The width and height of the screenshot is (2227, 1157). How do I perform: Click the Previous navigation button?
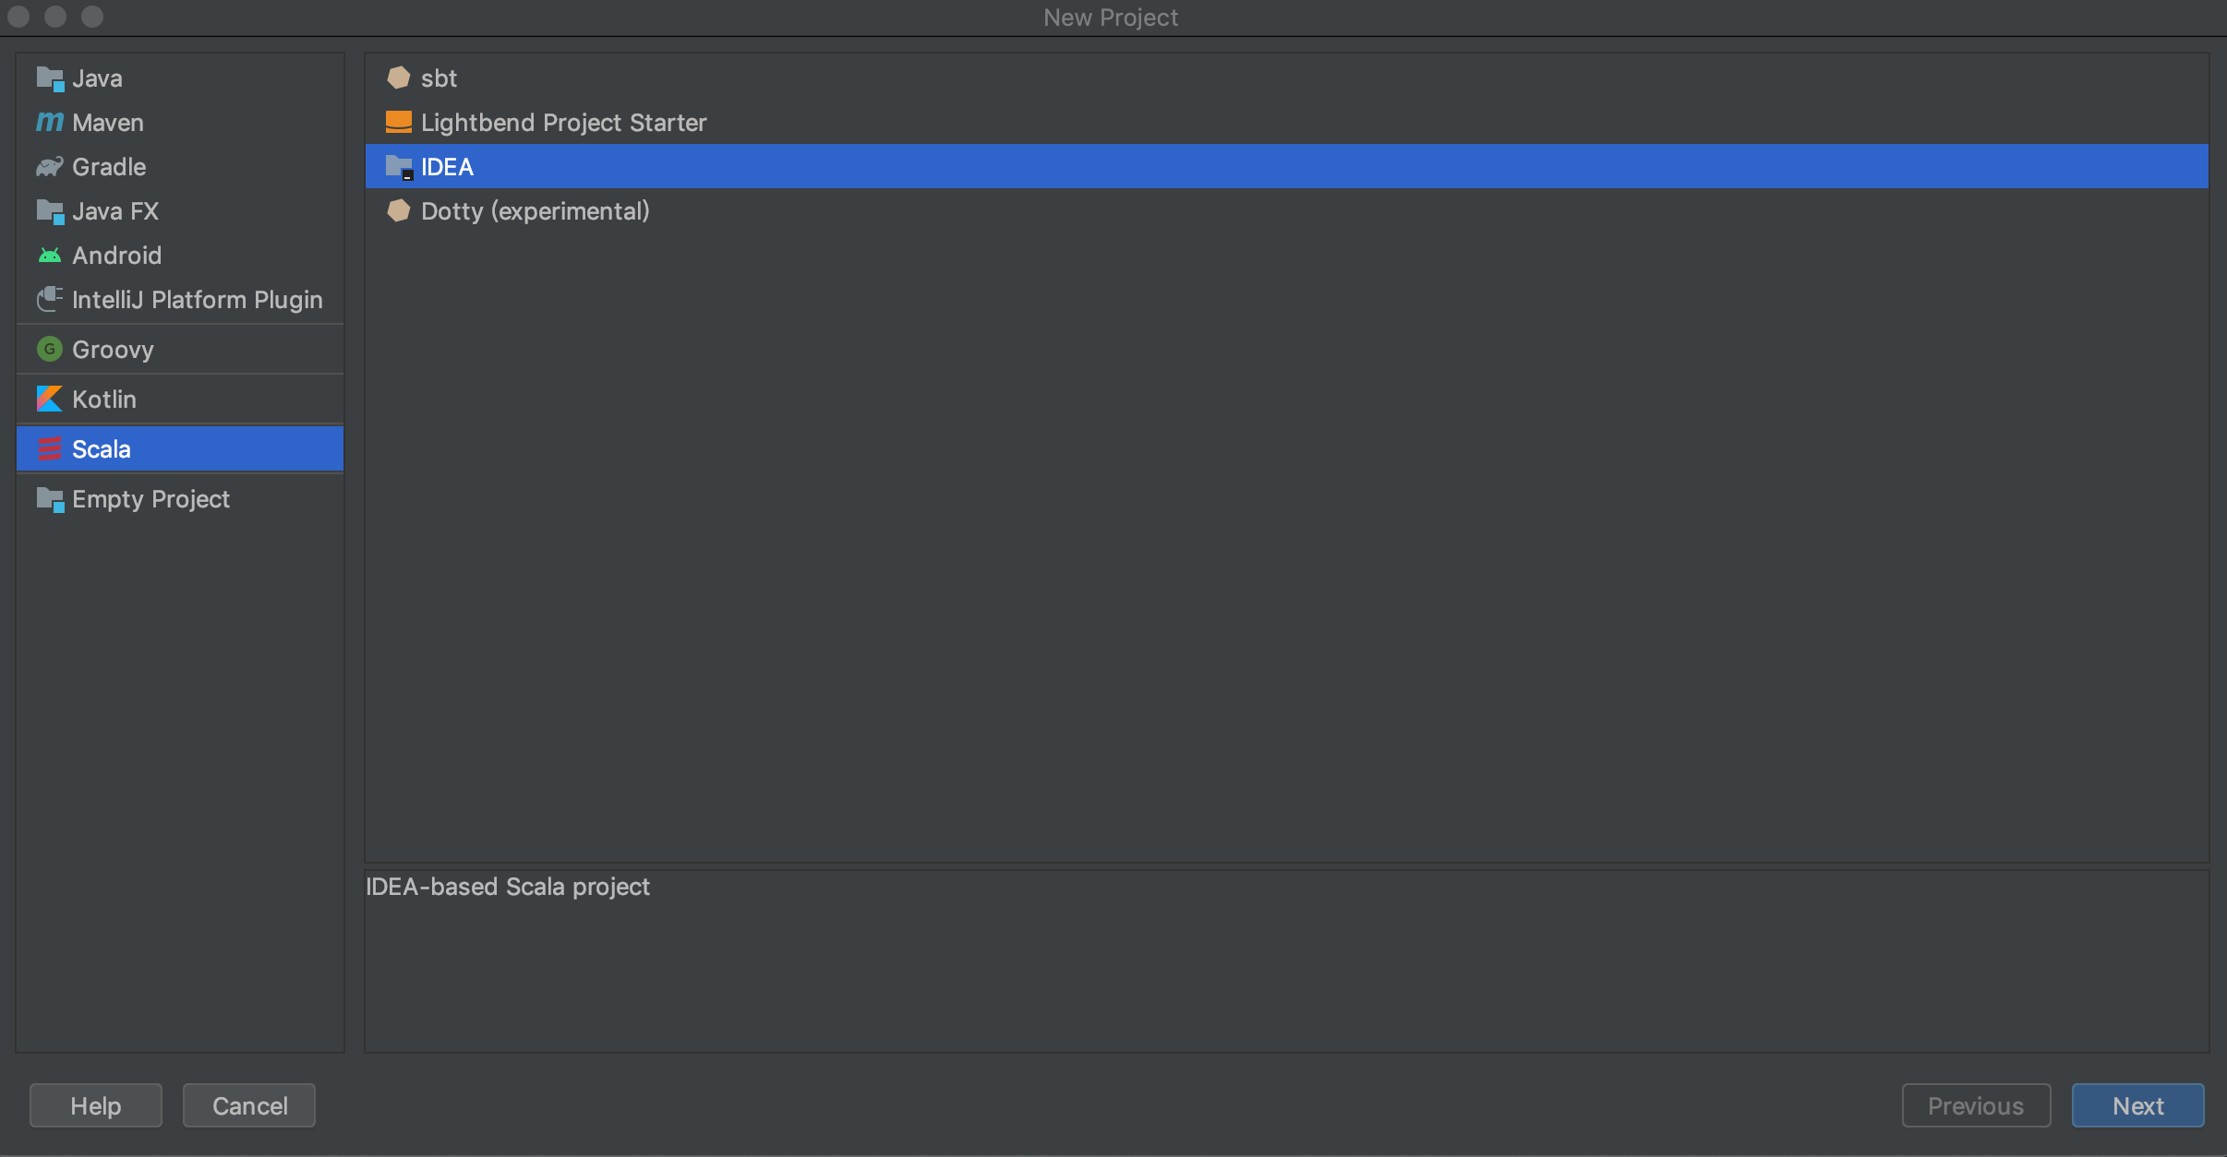(x=1972, y=1105)
